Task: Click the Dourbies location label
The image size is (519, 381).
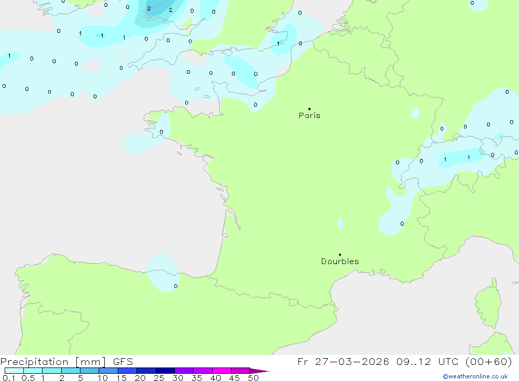Action: point(340,261)
